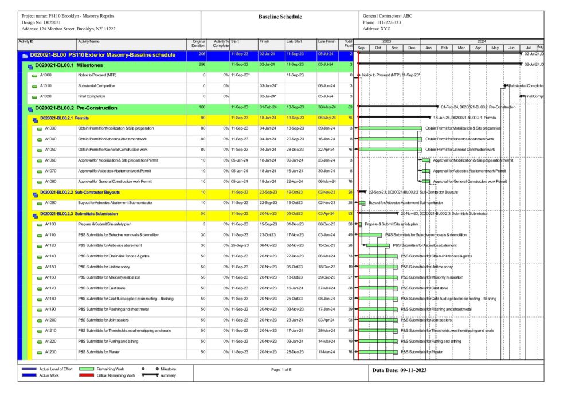Sort by the Activity ID column header

point(26,41)
